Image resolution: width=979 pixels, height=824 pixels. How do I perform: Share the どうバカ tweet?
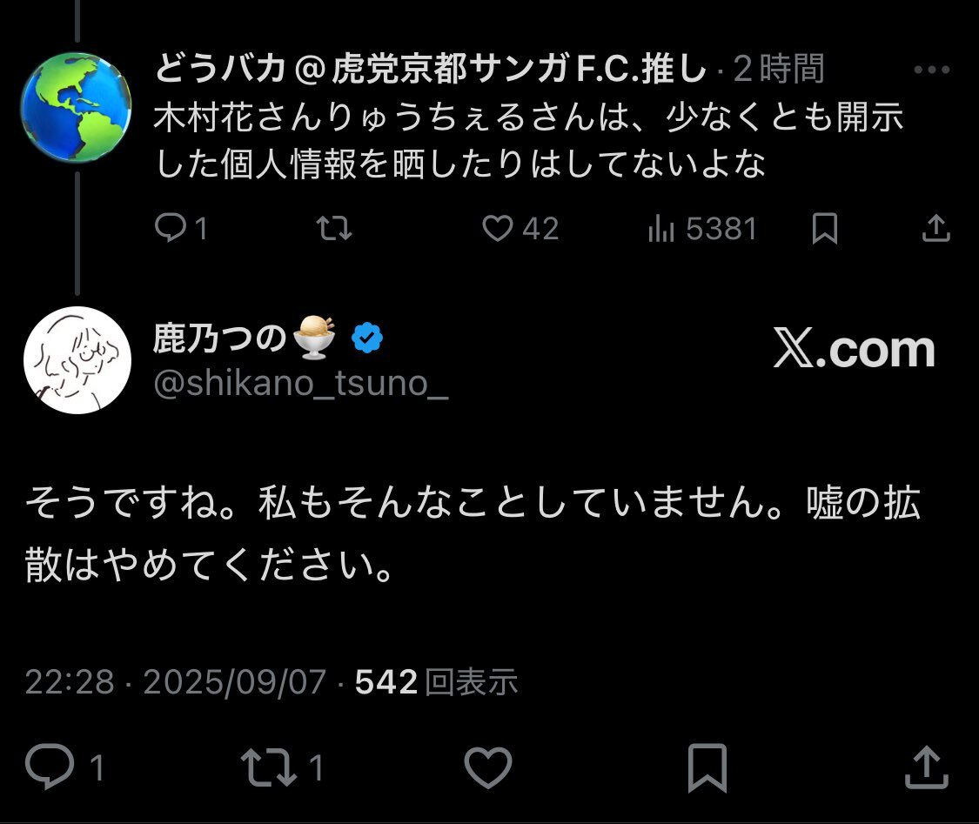[x=935, y=228]
